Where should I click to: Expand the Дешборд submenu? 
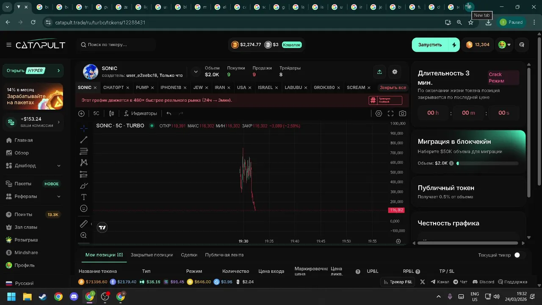pos(58,166)
